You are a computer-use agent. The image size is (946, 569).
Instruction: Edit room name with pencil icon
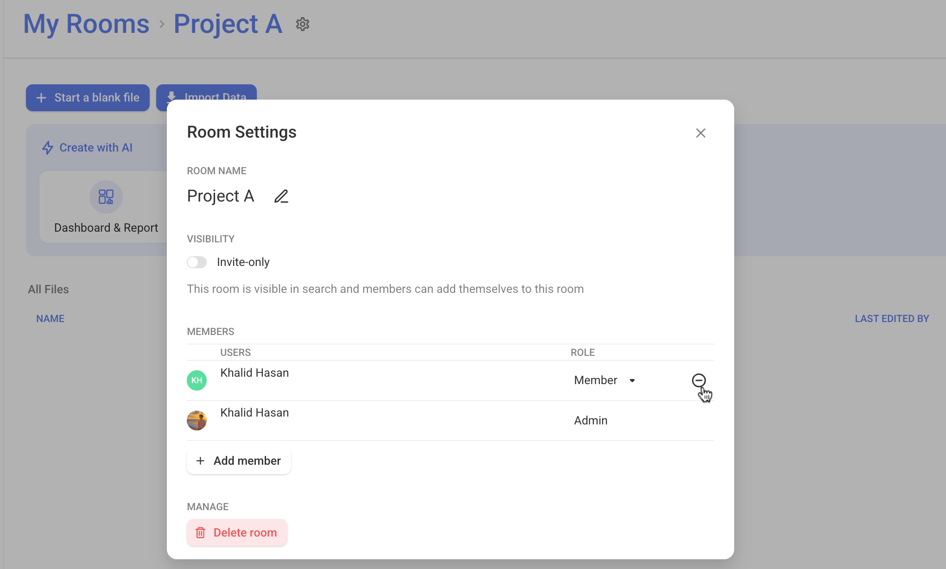coord(281,196)
